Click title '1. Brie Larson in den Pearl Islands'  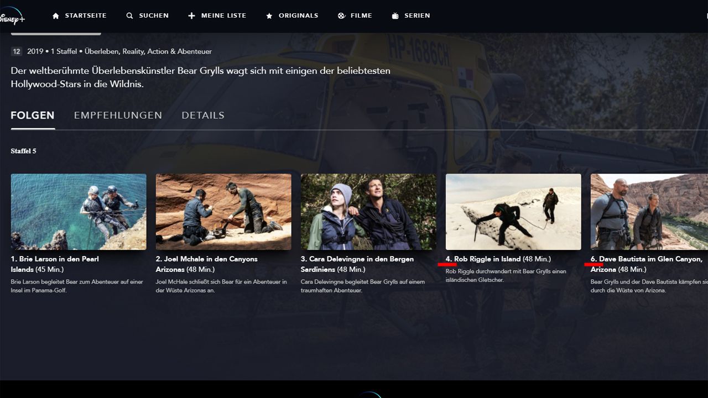click(x=55, y=264)
